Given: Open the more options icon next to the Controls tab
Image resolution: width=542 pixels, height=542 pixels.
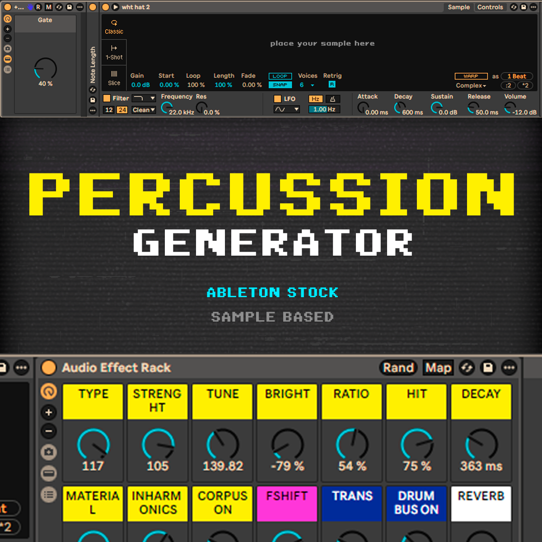Looking at the screenshot, I should coord(533,7).
